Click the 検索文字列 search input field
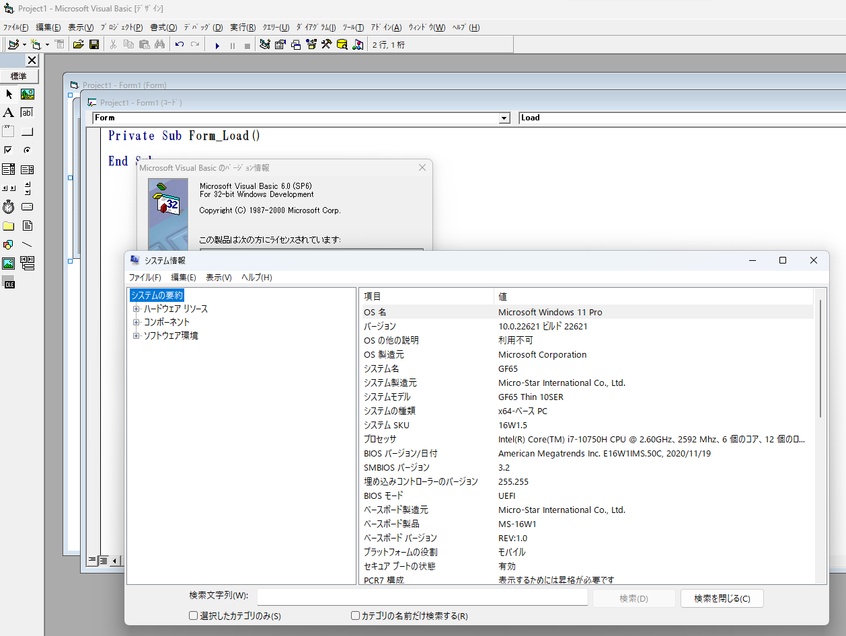The width and height of the screenshot is (846, 636). tap(422, 598)
